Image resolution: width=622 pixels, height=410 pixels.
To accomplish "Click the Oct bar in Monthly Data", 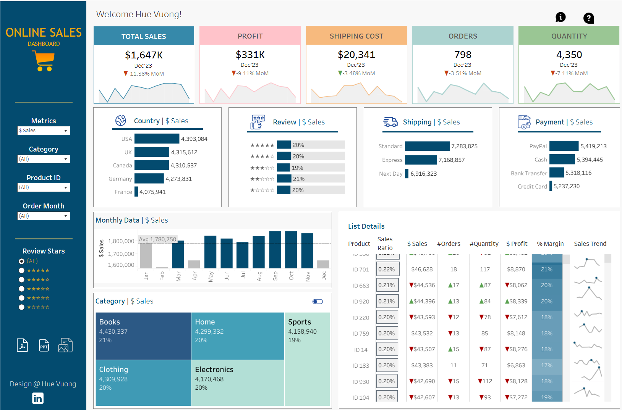I will pyautogui.click(x=291, y=250).
